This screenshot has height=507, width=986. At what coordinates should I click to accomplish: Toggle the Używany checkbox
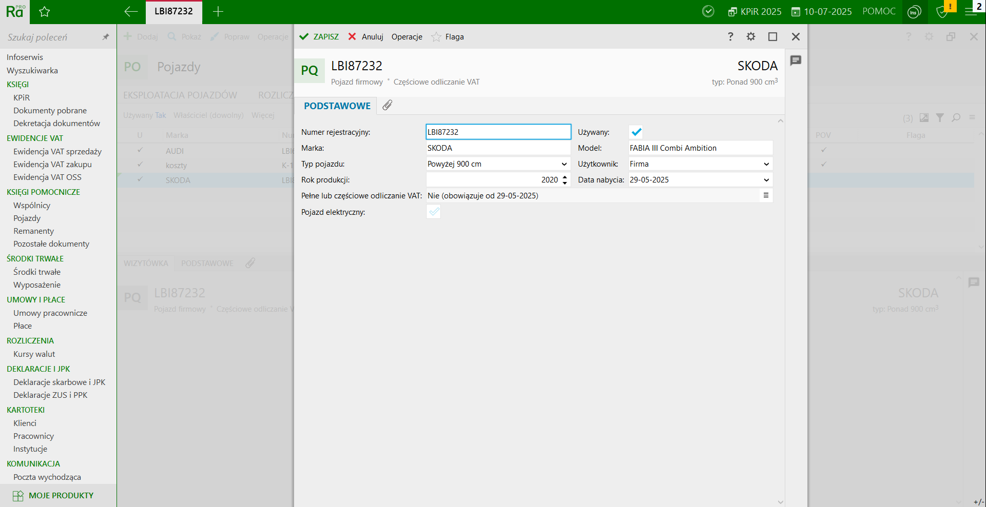(x=636, y=132)
